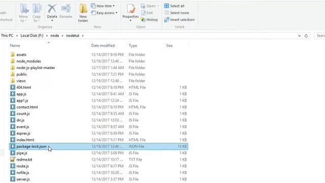Expand the Properties dropdown arrow
The width and height of the screenshot is (325, 183).
[131, 20]
